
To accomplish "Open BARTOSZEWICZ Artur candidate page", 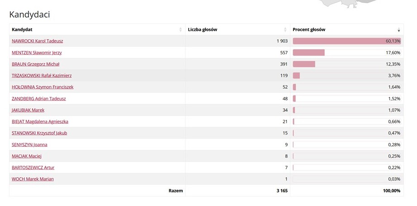I will coord(33,168).
